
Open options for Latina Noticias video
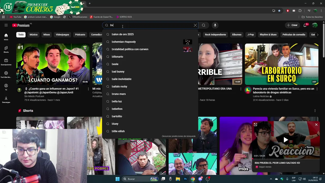click(317, 89)
